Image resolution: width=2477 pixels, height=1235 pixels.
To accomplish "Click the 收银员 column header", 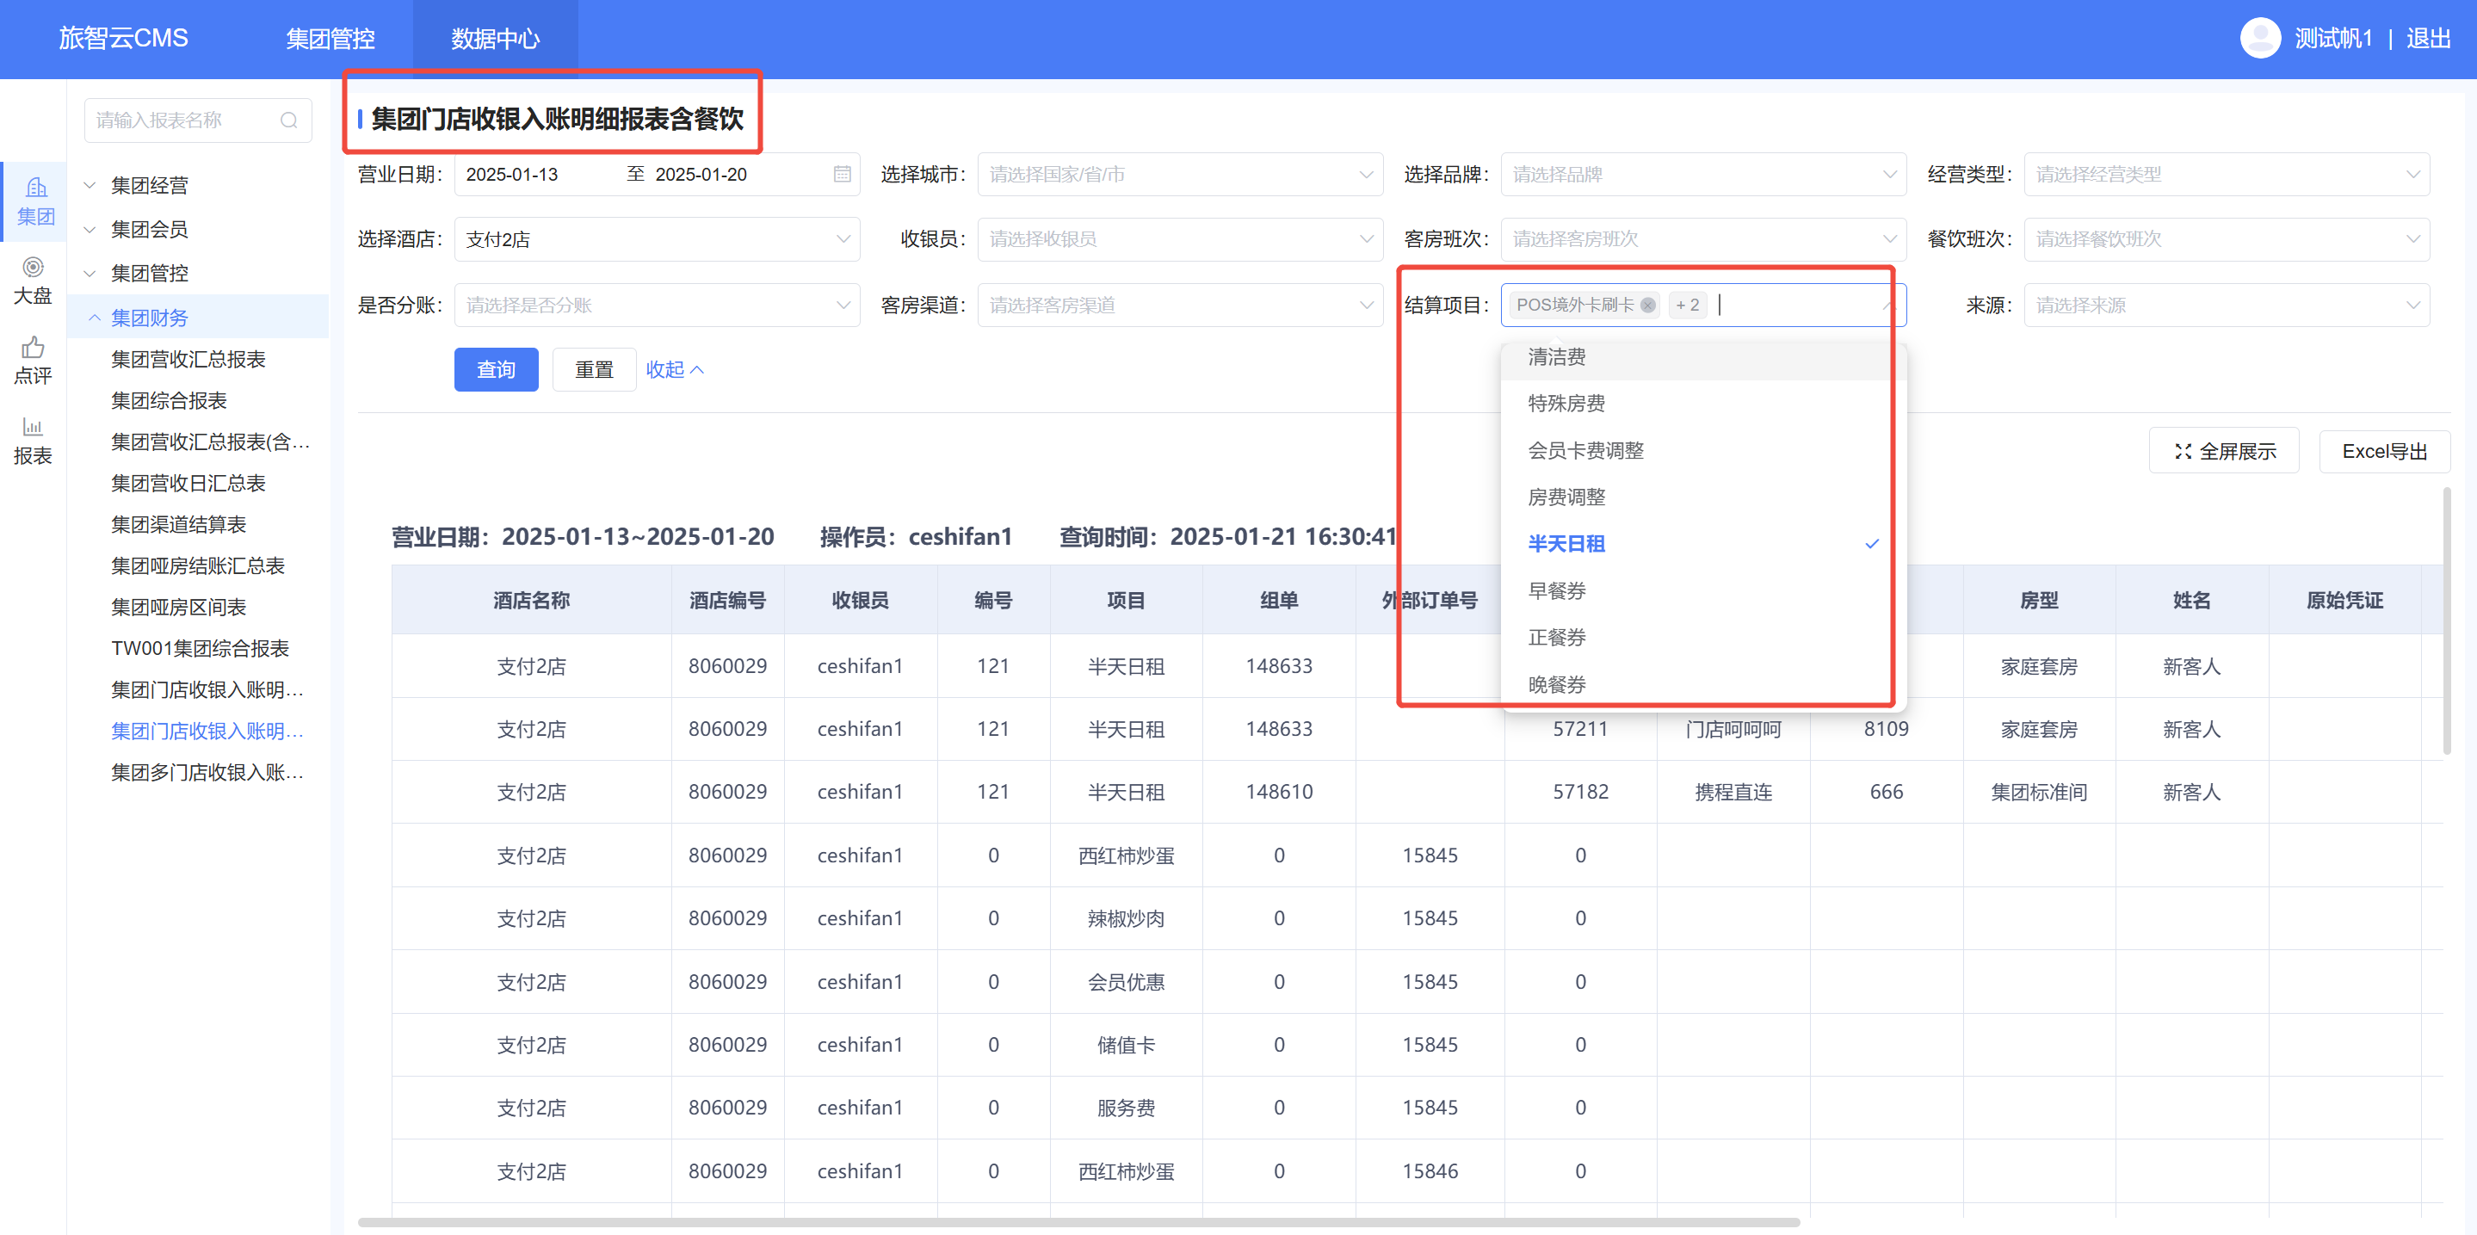I will [x=860, y=600].
